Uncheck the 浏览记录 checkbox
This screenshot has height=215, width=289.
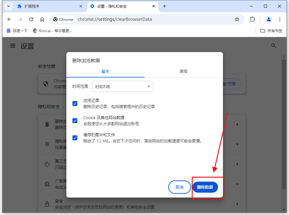click(x=75, y=104)
